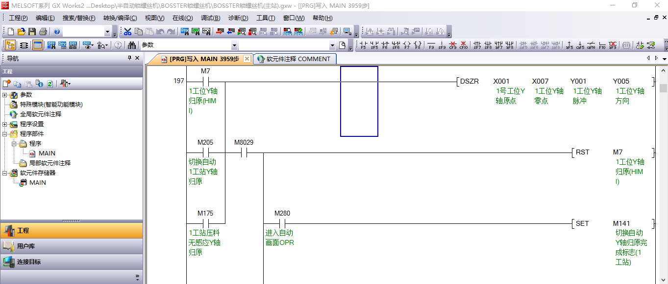The image size is (668, 284).
Task: Insert horizontal line with F9 icon
Action: [431, 45]
